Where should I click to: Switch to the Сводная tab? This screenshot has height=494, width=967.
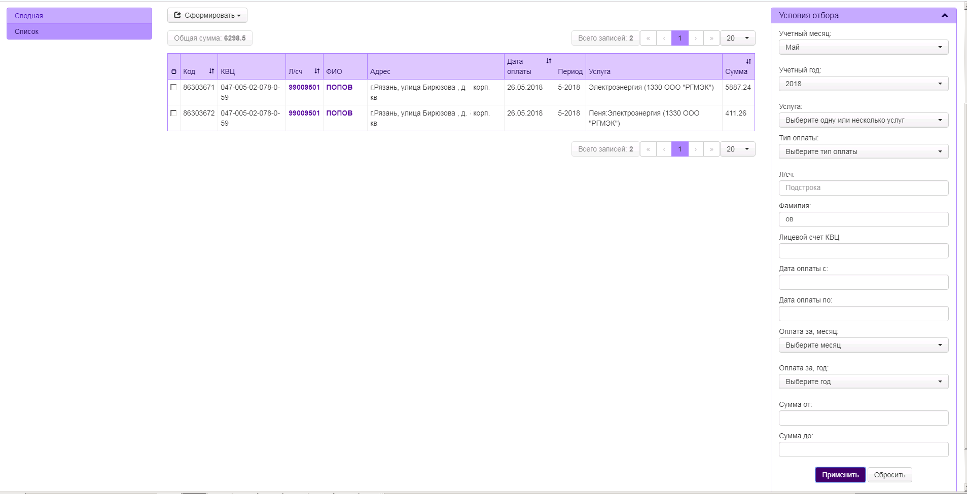coord(79,16)
